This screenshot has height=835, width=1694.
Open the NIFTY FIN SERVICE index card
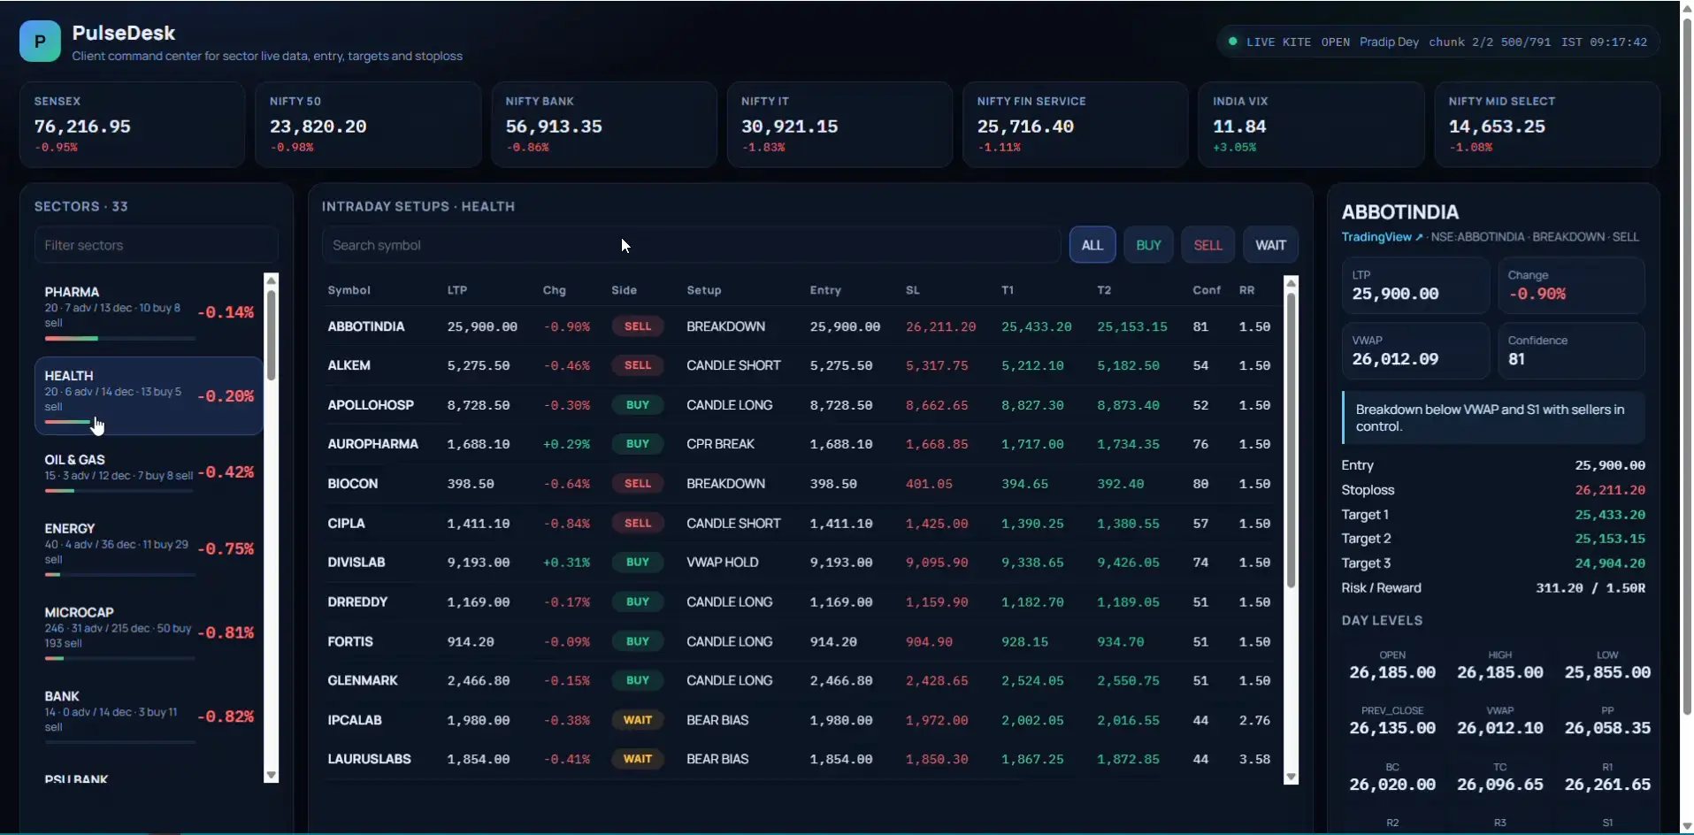(x=1075, y=125)
